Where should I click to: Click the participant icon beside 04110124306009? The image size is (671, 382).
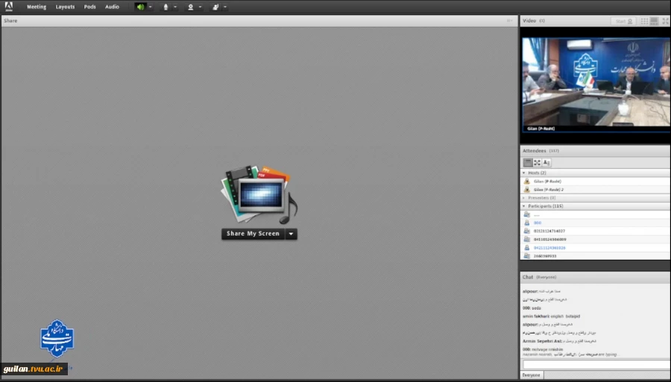pyautogui.click(x=527, y=239)
